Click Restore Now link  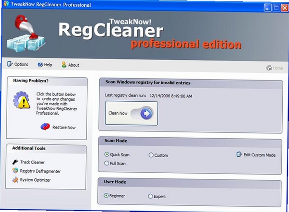point(64,128)
